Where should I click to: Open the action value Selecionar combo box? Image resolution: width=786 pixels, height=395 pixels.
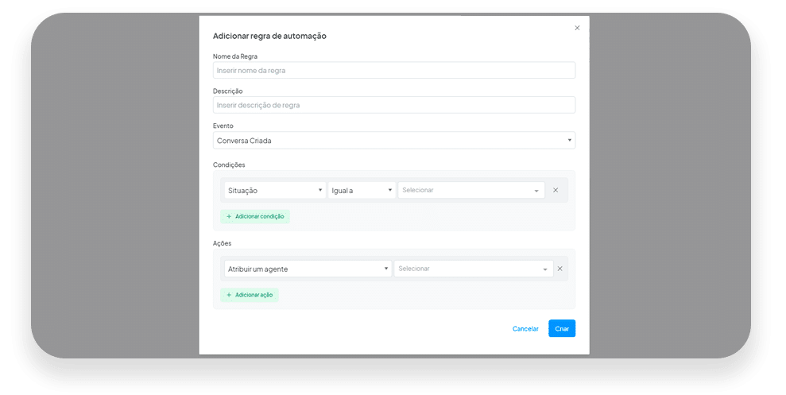[474, 269]
